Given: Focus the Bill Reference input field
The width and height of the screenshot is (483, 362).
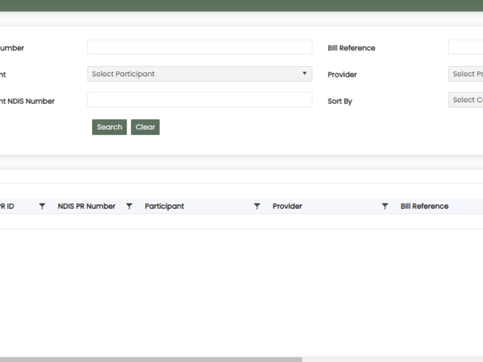Looking at the screenshot, I should [x=466, y=47].
